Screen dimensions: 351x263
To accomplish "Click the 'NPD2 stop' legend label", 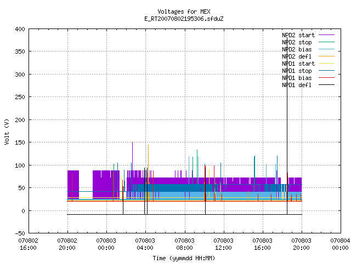I will click(297, 42).
